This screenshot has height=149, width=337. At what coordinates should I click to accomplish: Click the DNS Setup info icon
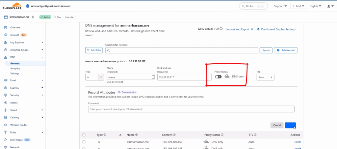tap(221, 29)
